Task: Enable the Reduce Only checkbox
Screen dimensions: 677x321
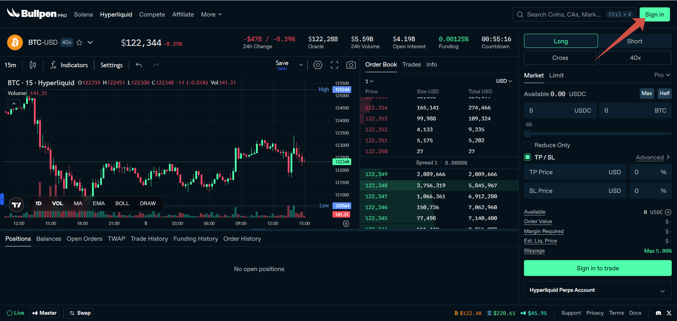Action: 527,145
